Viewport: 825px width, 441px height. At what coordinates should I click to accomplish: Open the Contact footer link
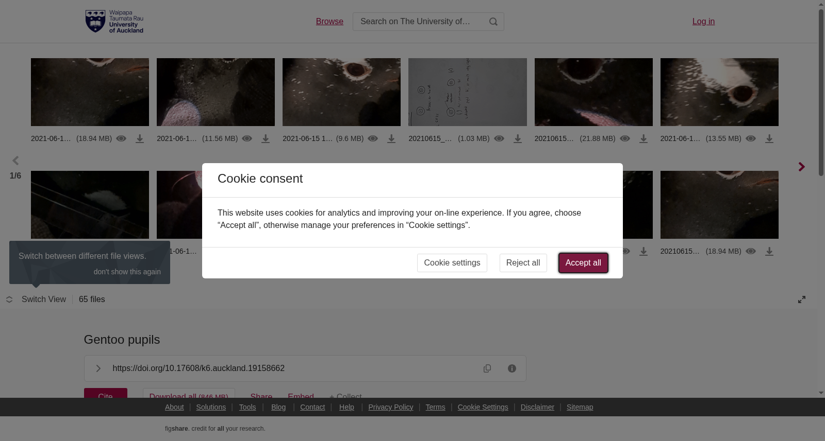(x=312, y=407)
